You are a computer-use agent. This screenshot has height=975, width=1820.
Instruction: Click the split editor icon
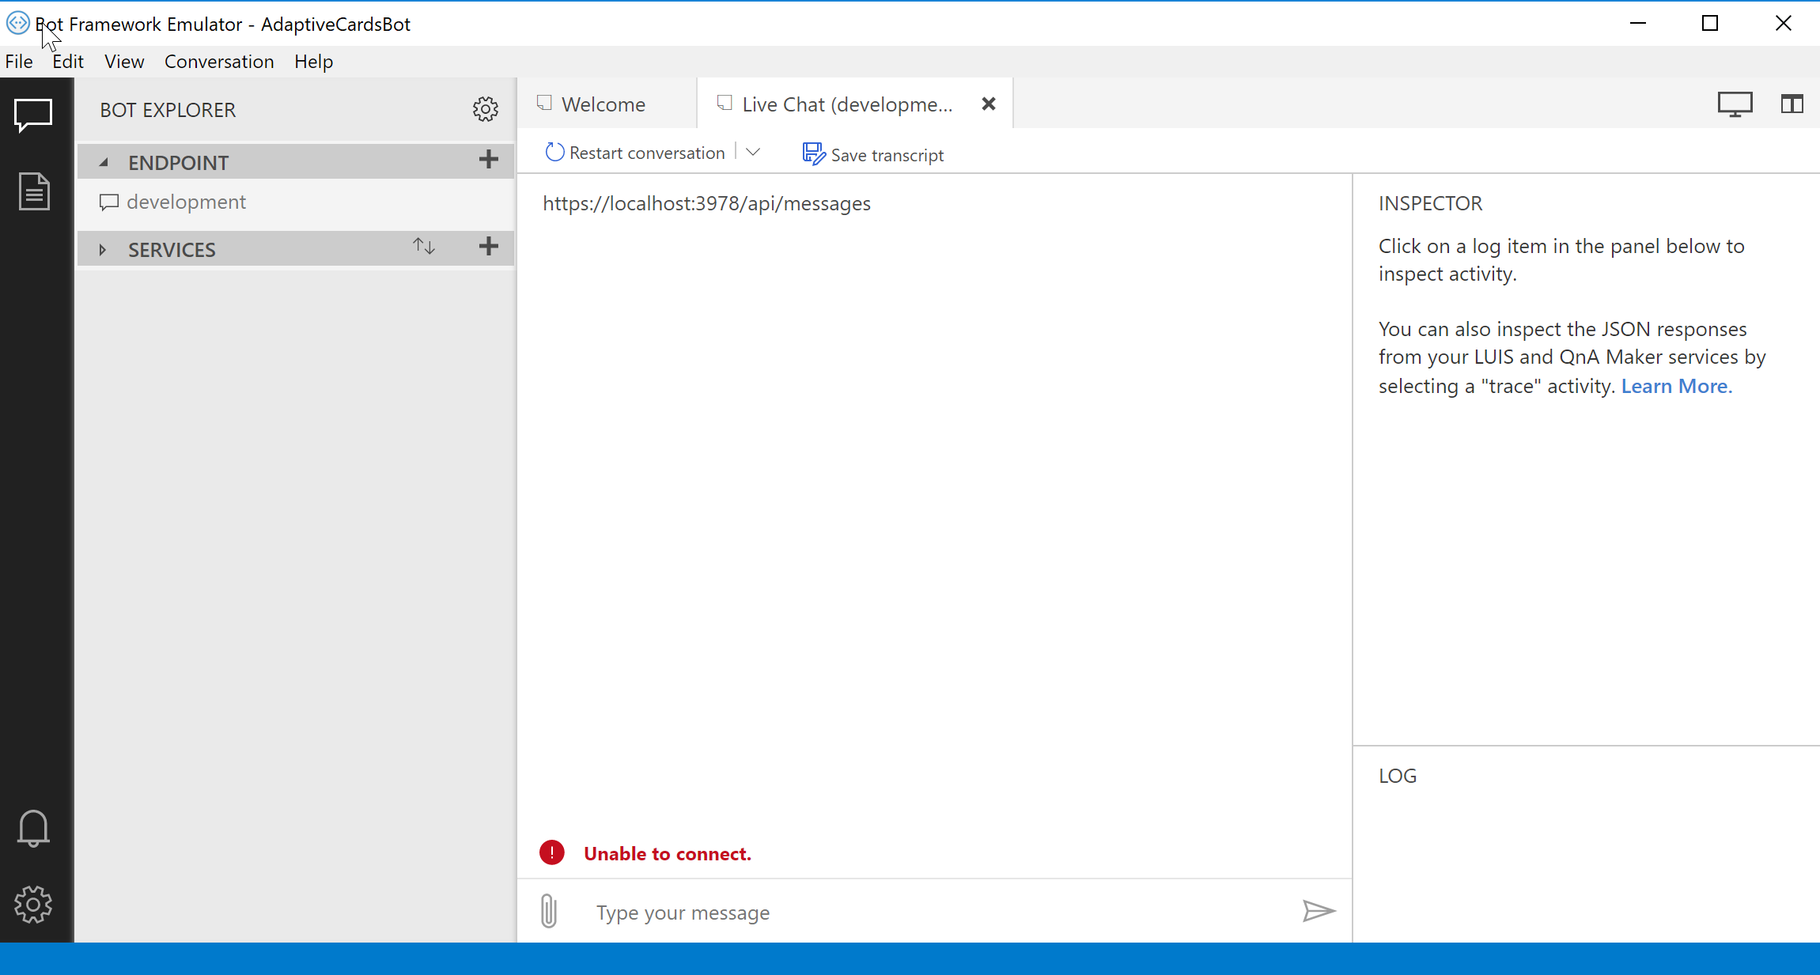coord(1792,104)
